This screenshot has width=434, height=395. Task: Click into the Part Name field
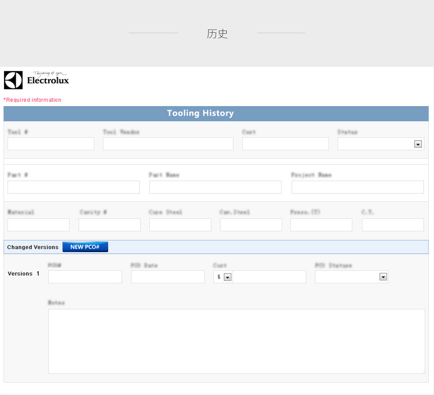[215, 187]
